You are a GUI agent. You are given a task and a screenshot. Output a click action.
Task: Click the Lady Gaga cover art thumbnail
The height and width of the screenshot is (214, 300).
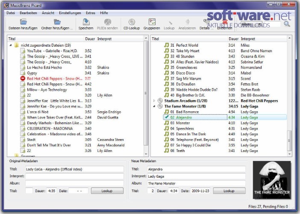pos(272,180)
